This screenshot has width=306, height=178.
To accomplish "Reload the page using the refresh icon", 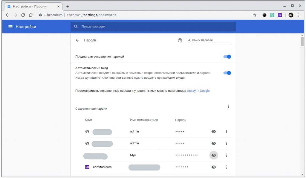I will click(x=23, y=15).
